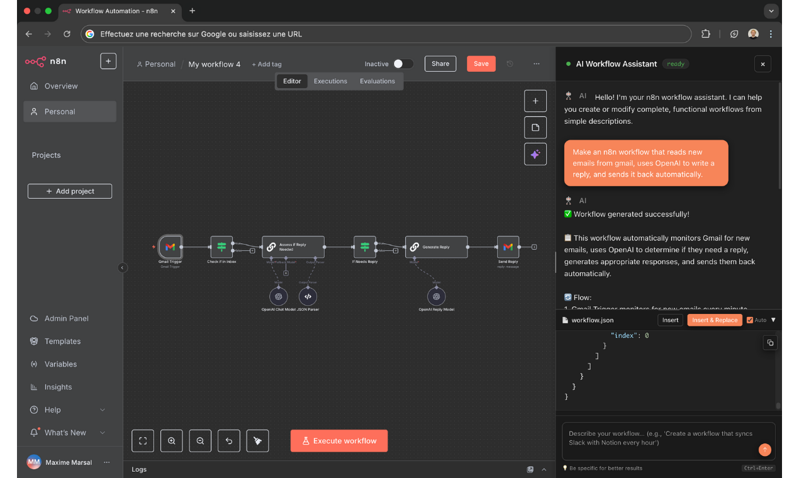Click the Chrome address bar
The width and height of the screenshot is (799, 478).
click(386, 34)
